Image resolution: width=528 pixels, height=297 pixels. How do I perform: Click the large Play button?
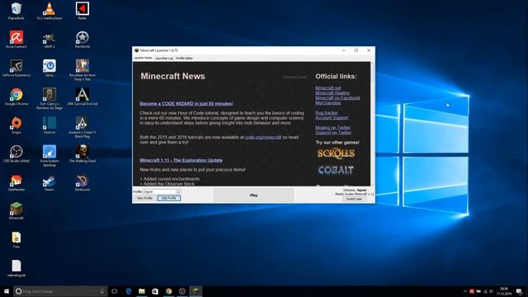[x=253, y=195]
